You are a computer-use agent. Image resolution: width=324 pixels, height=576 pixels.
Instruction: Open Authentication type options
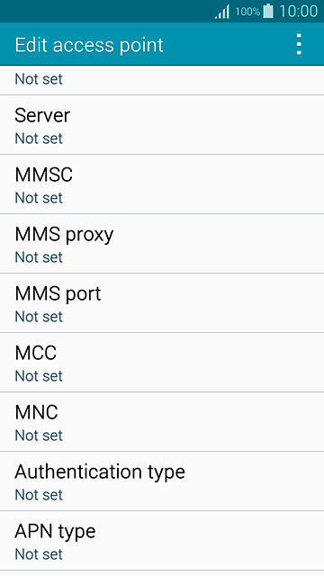click(x=162, y=481)
